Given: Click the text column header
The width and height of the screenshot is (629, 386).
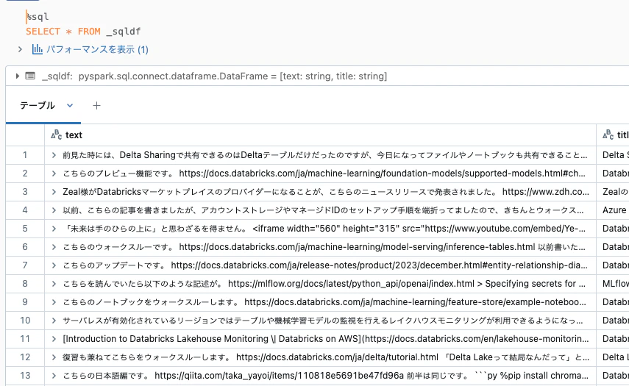Looking at the screenshot, I should [320, 135].
